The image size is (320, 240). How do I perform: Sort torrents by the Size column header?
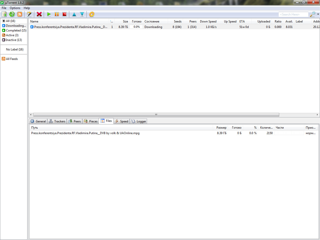[x=122, y=21]
